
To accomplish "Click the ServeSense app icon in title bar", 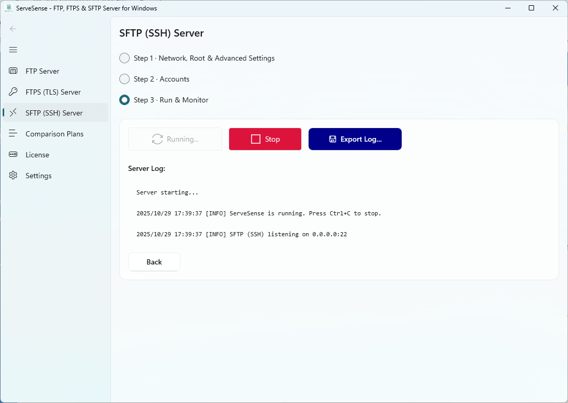I will click(x=9, y=8).
